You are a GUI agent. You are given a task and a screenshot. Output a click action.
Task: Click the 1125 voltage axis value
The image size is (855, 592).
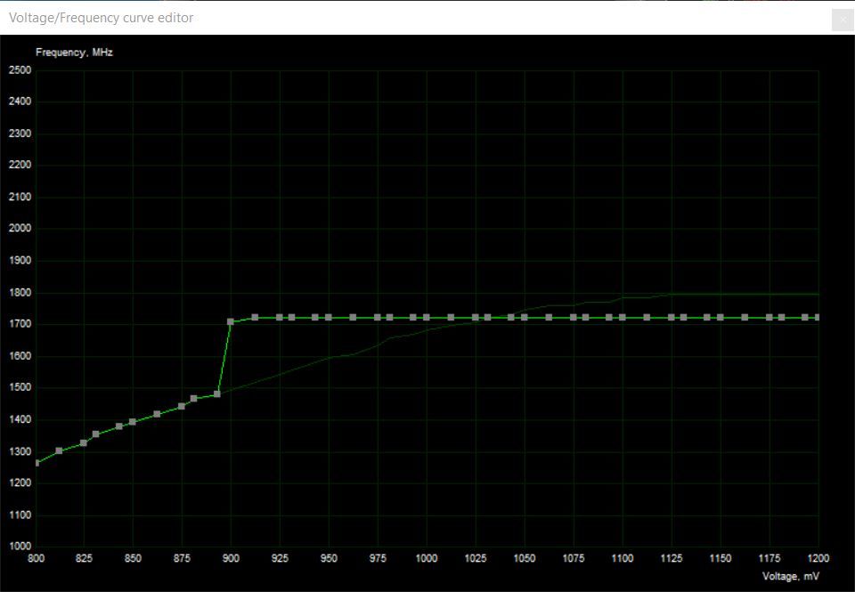672,558
